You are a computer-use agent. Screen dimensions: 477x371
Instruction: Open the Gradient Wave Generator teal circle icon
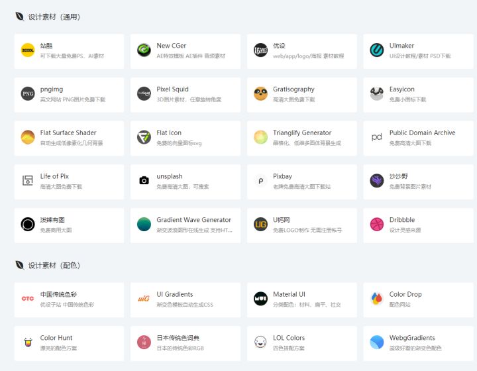(x=144, y=225)
